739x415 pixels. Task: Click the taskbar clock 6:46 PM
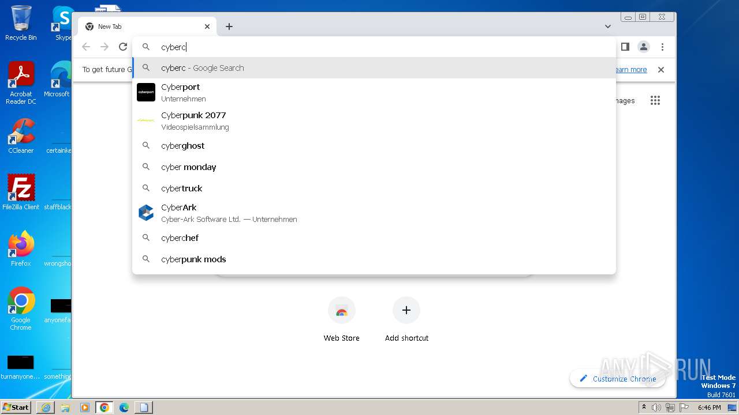click(709, 408)
